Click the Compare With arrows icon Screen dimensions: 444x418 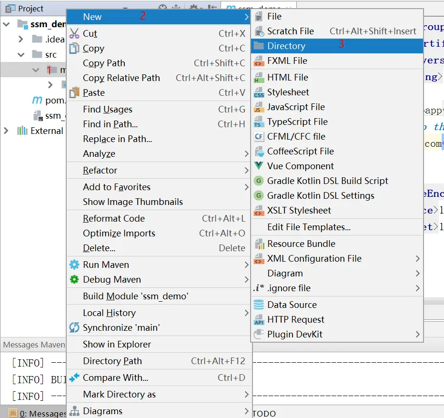[x=74, y=377]
